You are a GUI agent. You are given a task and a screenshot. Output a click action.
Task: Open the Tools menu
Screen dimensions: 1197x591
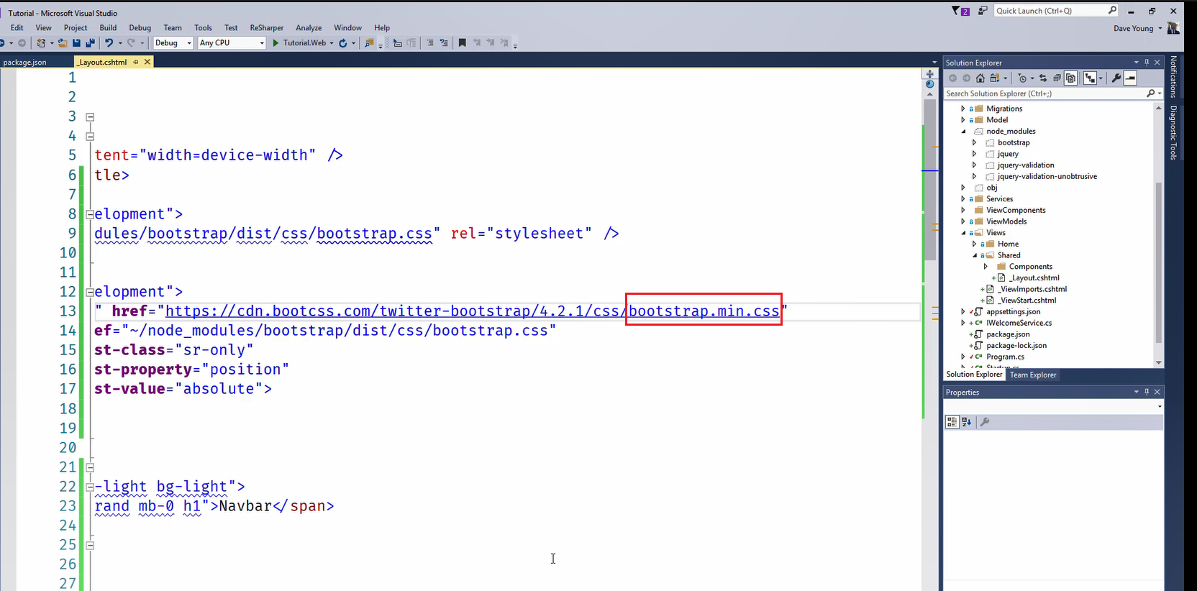[204, 28]
